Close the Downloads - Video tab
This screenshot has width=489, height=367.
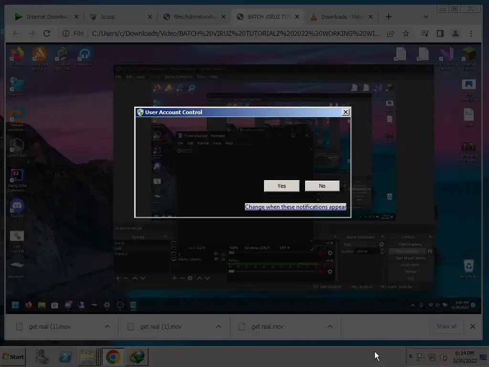(371, 17)
